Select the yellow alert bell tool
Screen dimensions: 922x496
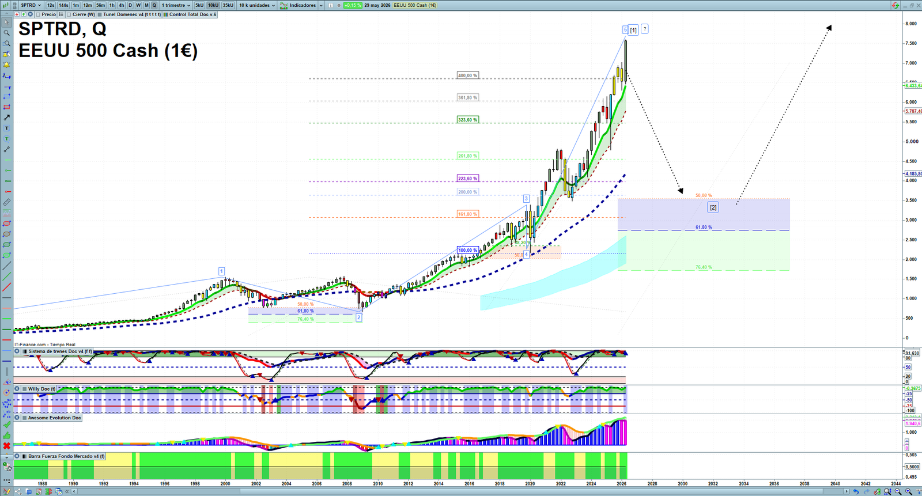pyautogui.click(x=7, y=65)
